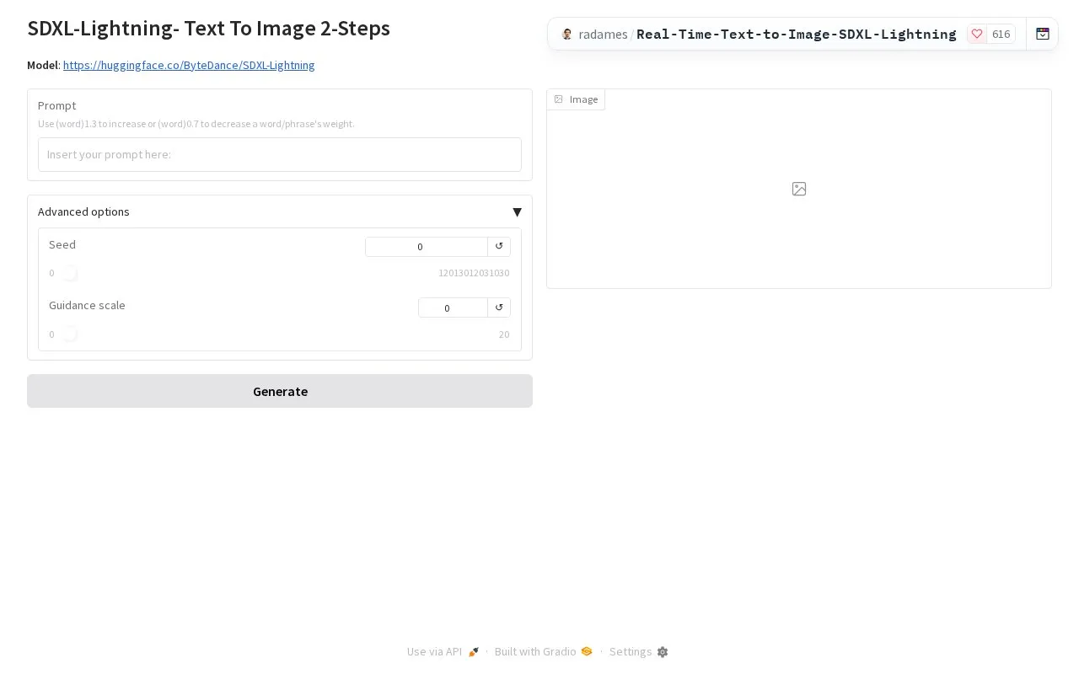Open the Real-Time-Text-to-Image-SDXL-Lightning space link

coord(797,35)
